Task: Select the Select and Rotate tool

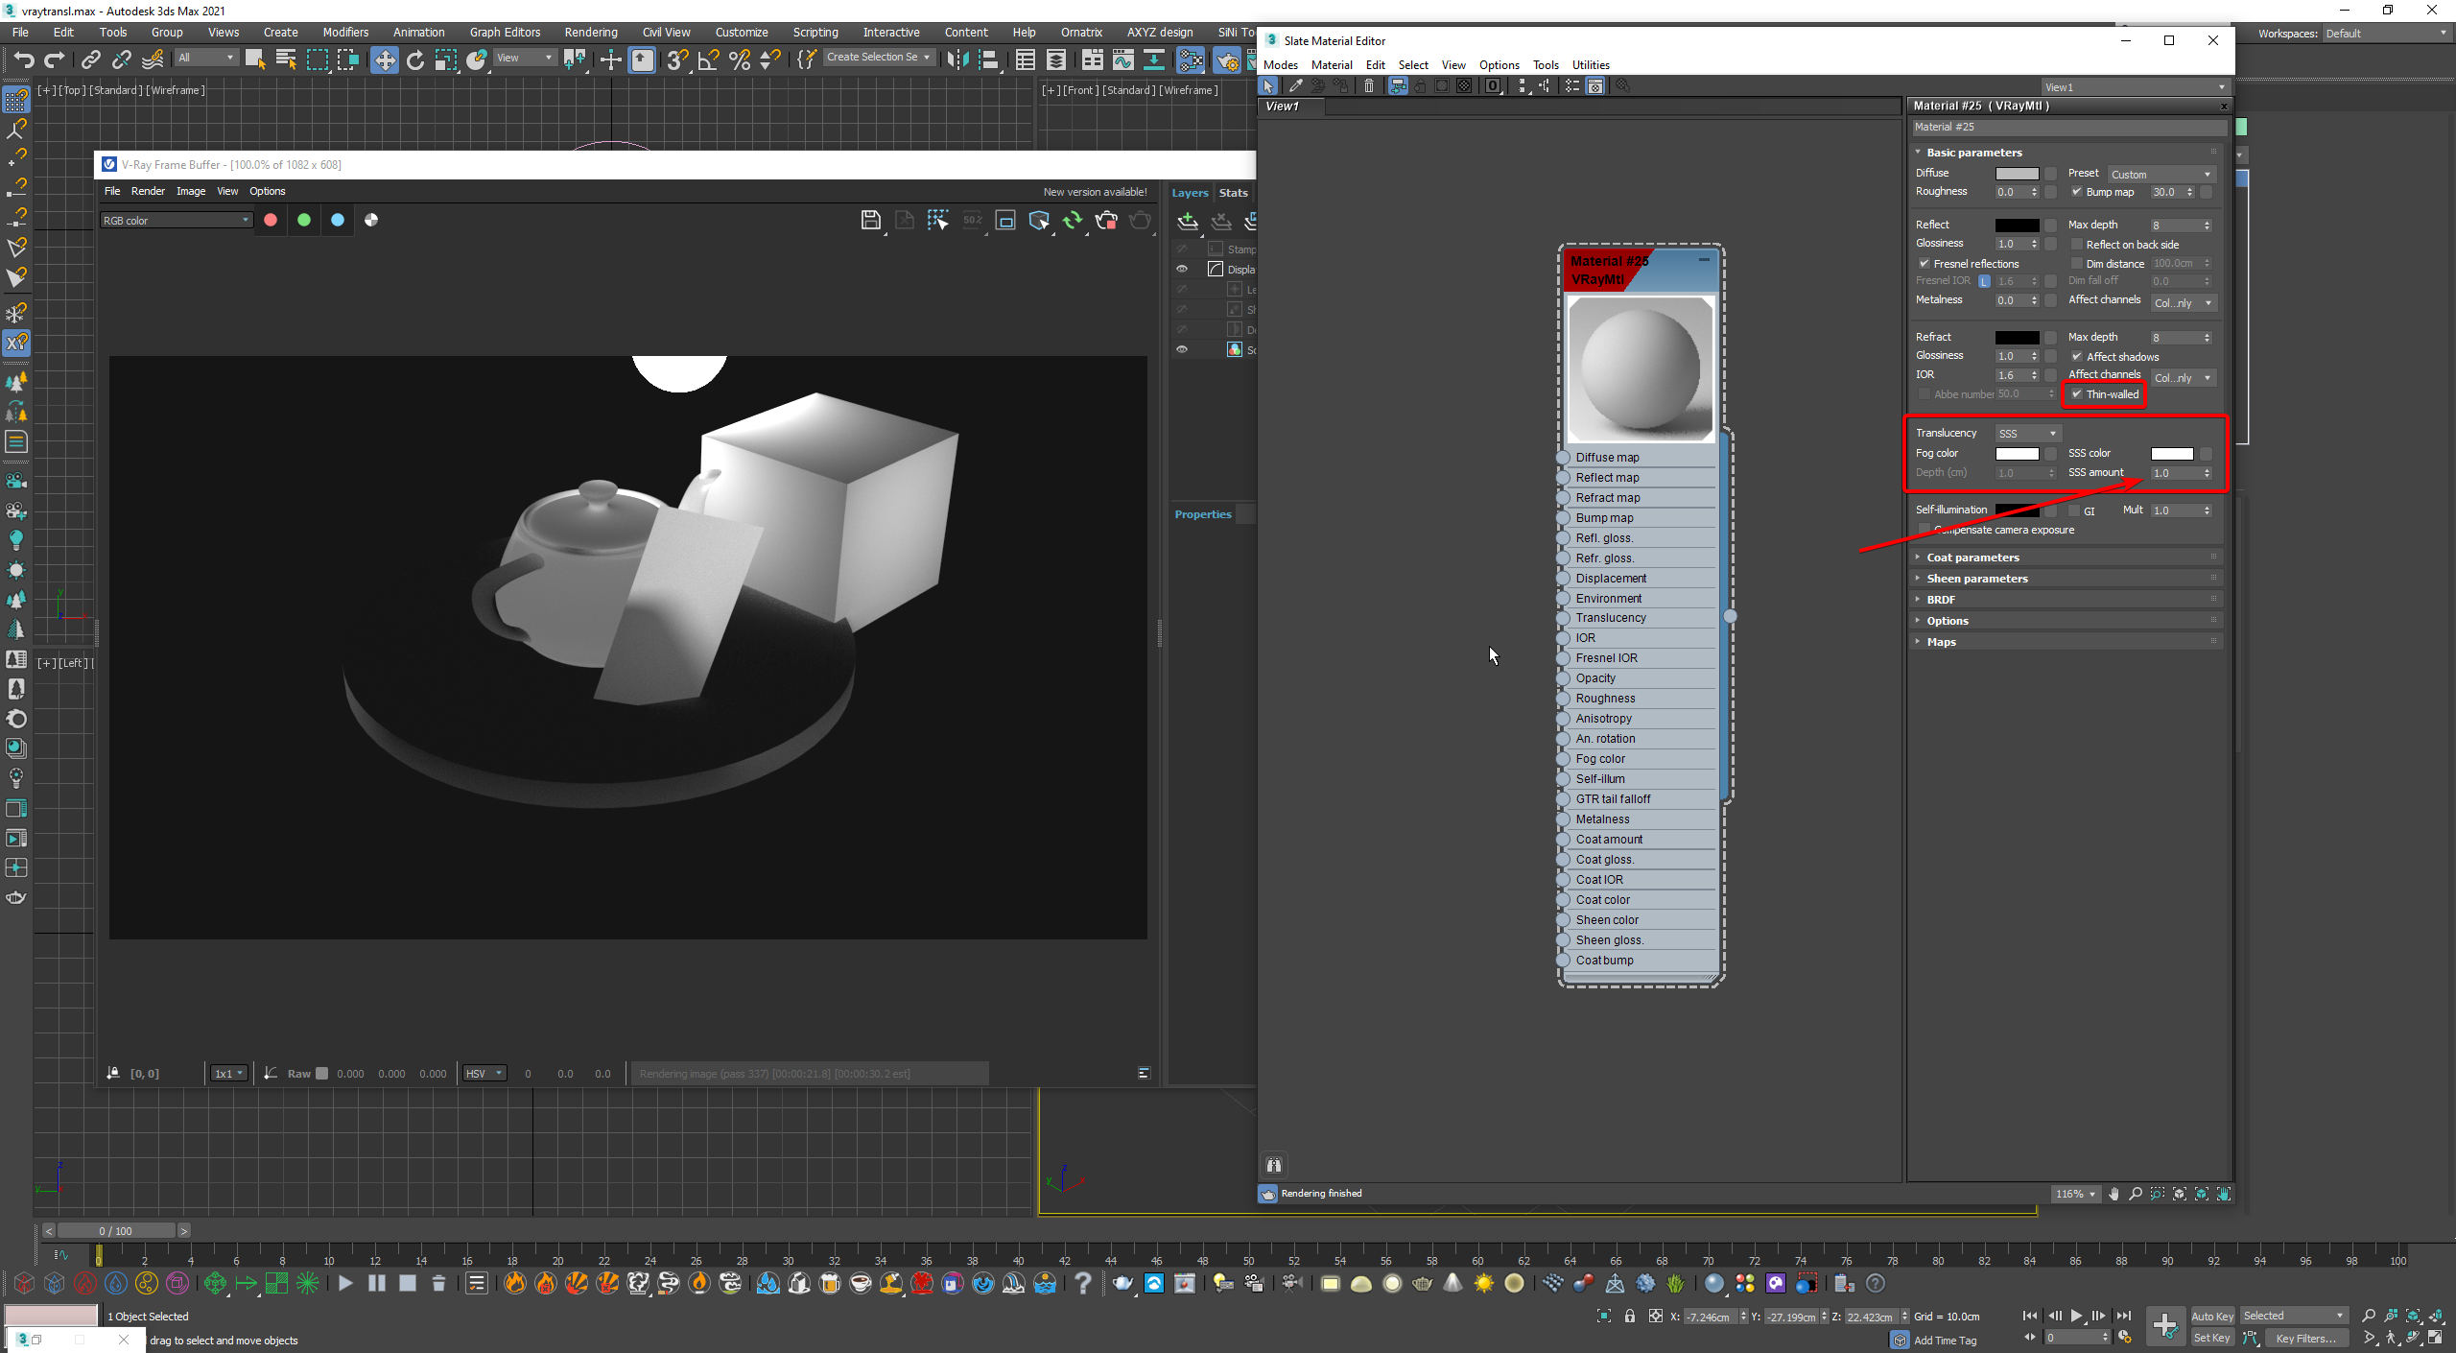Action: point(415,59)
